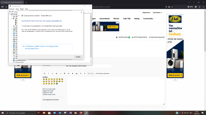Go to the Nuttig section
The image size is (206, 115).
[x=137, y=18]
